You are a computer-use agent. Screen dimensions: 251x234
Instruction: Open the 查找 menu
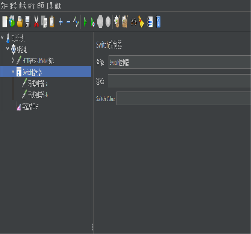(x=22, y=6)
